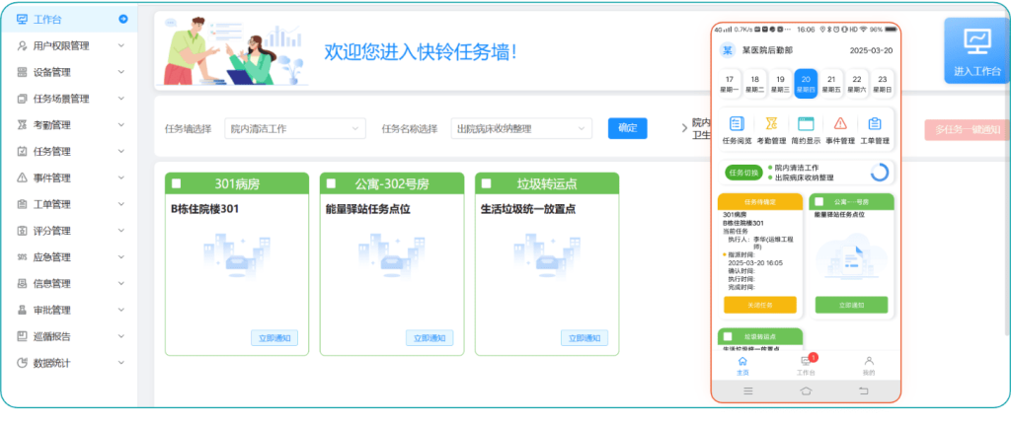Screen dimensions: 1011x425
Task: Click the blue 确定 button
Action: tap(627, 127)
